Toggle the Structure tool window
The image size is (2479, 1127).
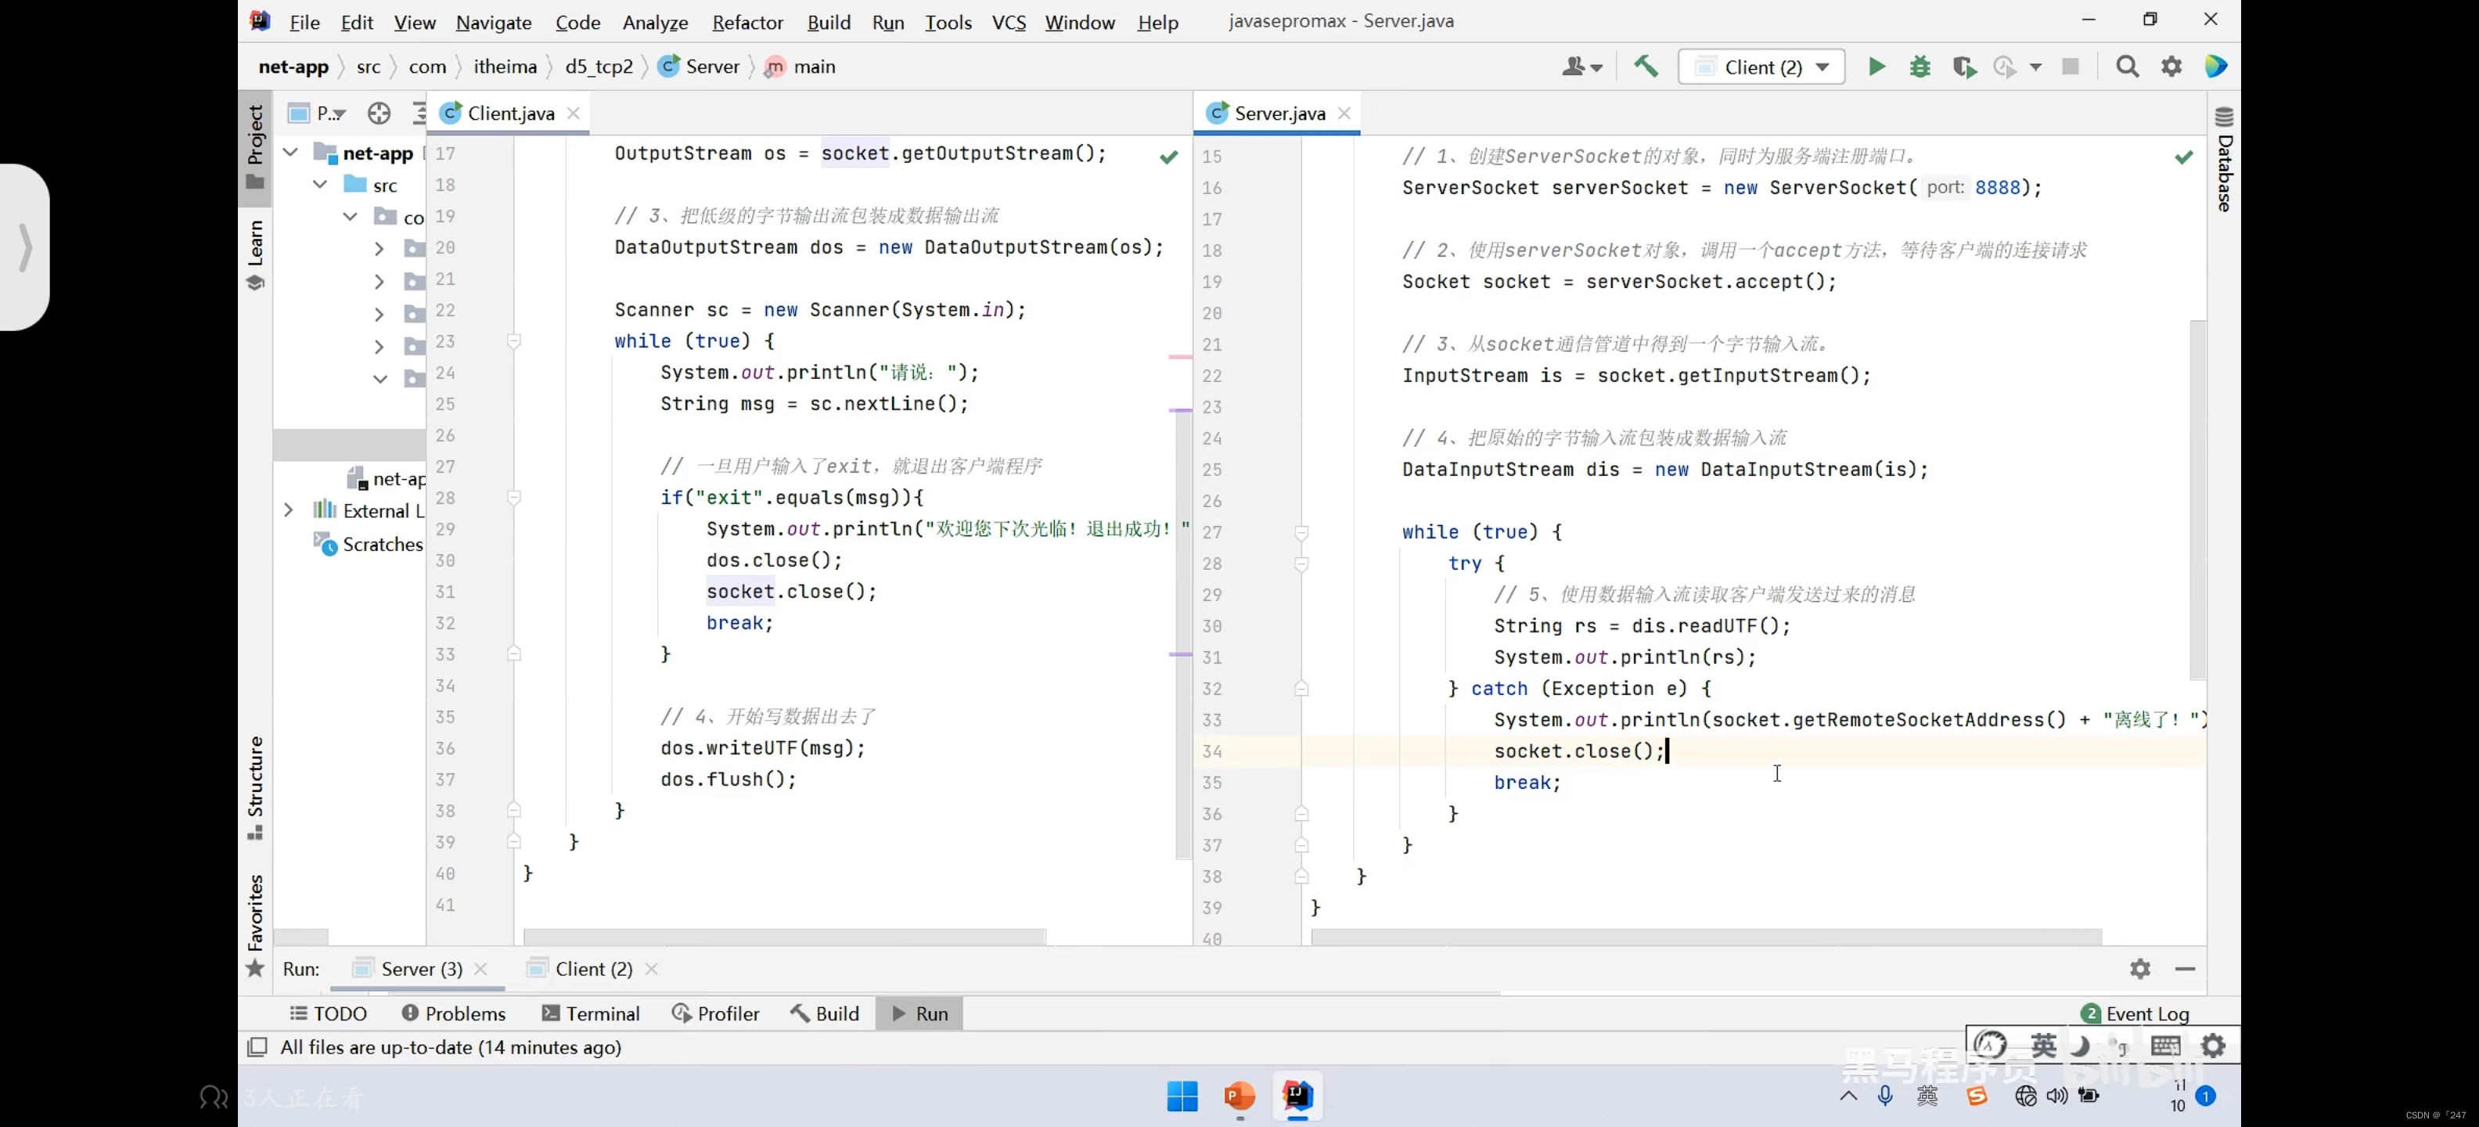(255, 787)
